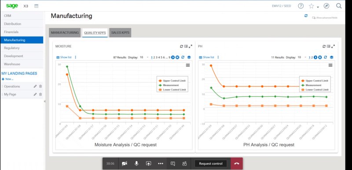
Task: Reload PH chart data in toolbar
Action: tap(325, 57)
